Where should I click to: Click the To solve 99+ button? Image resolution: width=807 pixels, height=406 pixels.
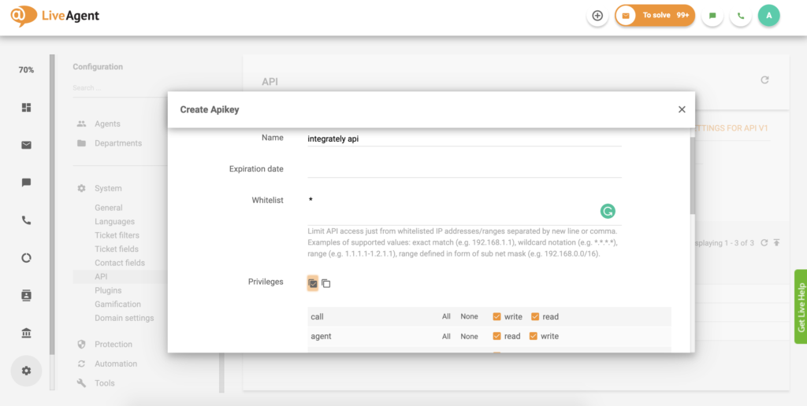tap(655, 16)
